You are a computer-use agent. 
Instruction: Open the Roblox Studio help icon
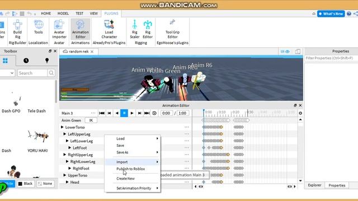pyautogui.click(x=349, y=13)
